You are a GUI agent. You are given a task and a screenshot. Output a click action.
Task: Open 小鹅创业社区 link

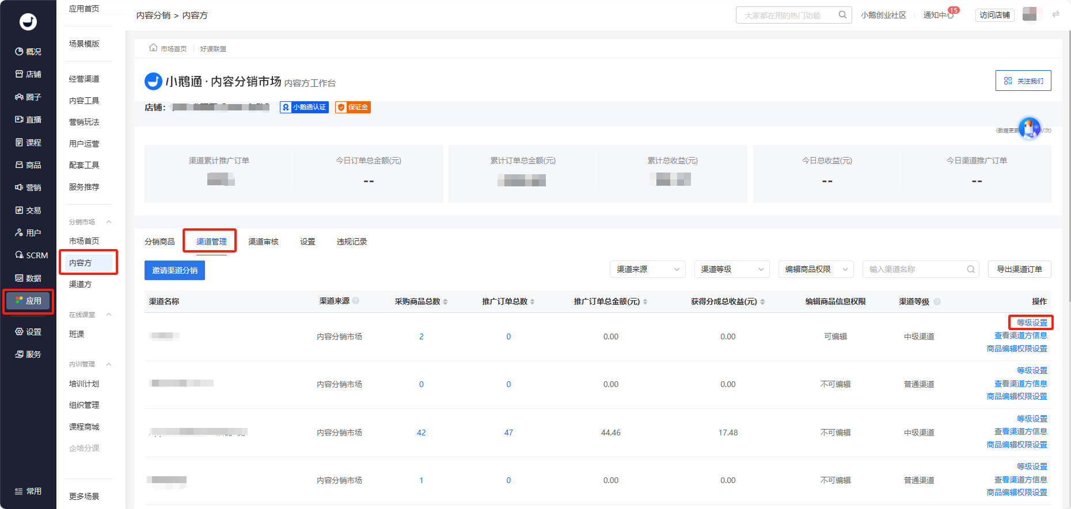(883, 15)
